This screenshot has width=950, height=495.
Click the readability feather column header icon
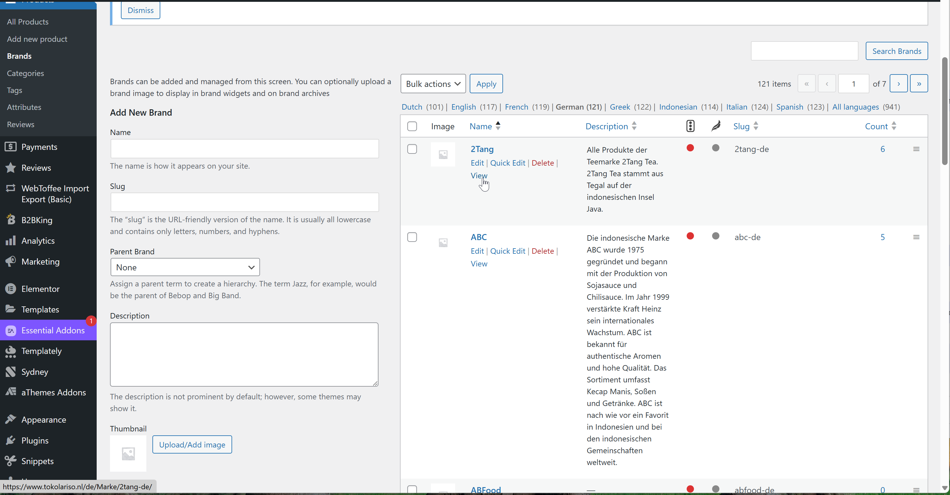tap(716, 126)
